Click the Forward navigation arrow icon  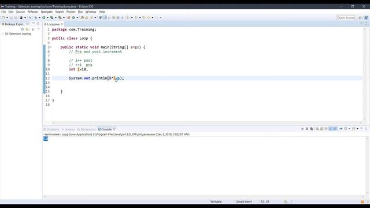[157, 17]
